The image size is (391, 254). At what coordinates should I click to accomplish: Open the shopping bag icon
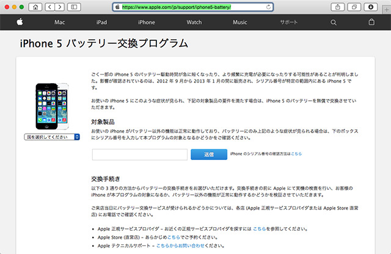371,22
